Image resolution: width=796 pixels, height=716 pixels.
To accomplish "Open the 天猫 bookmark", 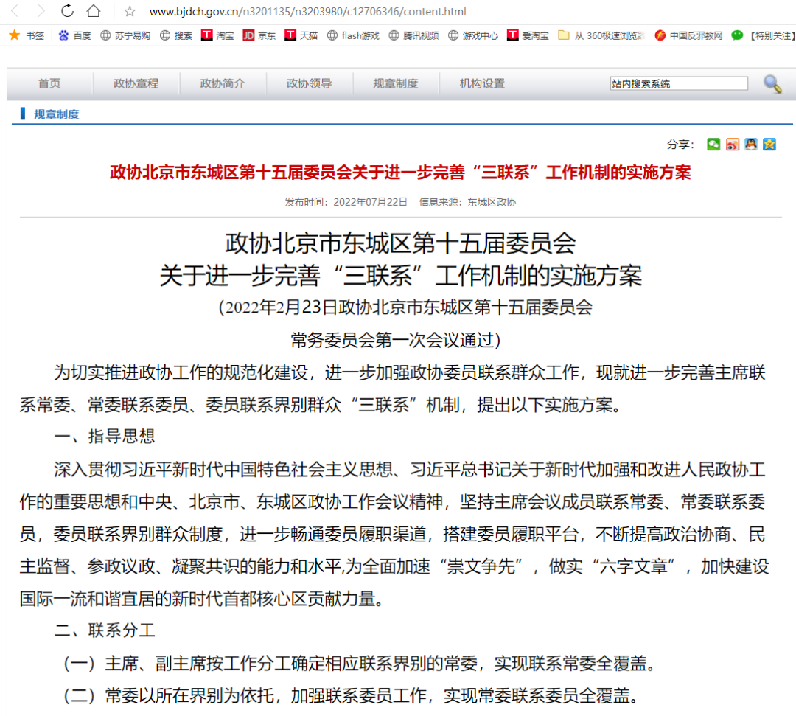I will coord(301,35).
